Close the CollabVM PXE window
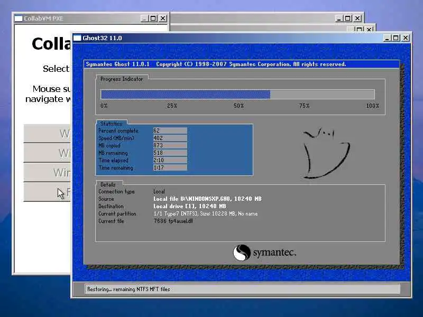 click(163, 18)
